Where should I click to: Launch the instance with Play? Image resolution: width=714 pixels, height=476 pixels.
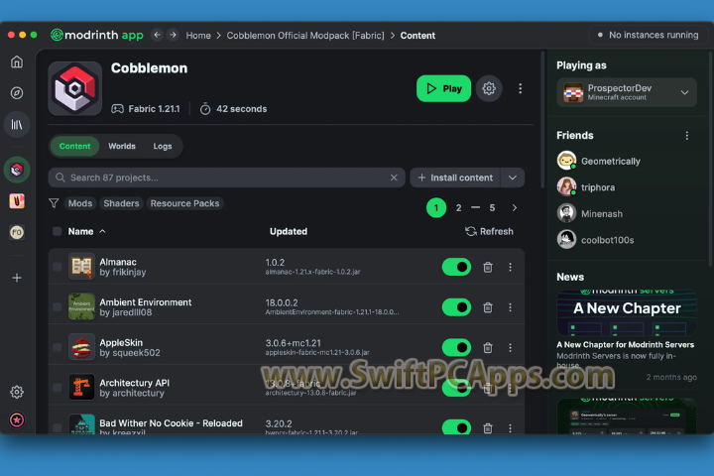pyautogui.click(x=443, y=88)
